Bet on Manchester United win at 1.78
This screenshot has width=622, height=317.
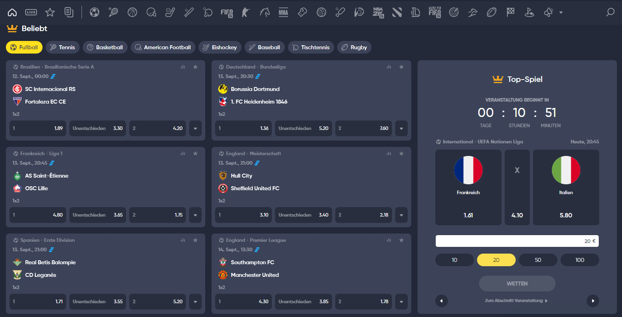pos(364,302)
